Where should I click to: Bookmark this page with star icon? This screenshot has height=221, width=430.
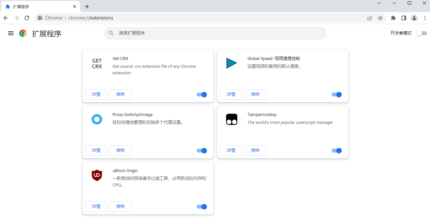(380, 18)
